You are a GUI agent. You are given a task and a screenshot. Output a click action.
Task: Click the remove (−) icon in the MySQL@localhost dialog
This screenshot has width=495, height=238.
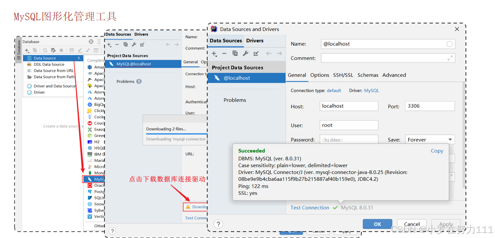(117, 45)
